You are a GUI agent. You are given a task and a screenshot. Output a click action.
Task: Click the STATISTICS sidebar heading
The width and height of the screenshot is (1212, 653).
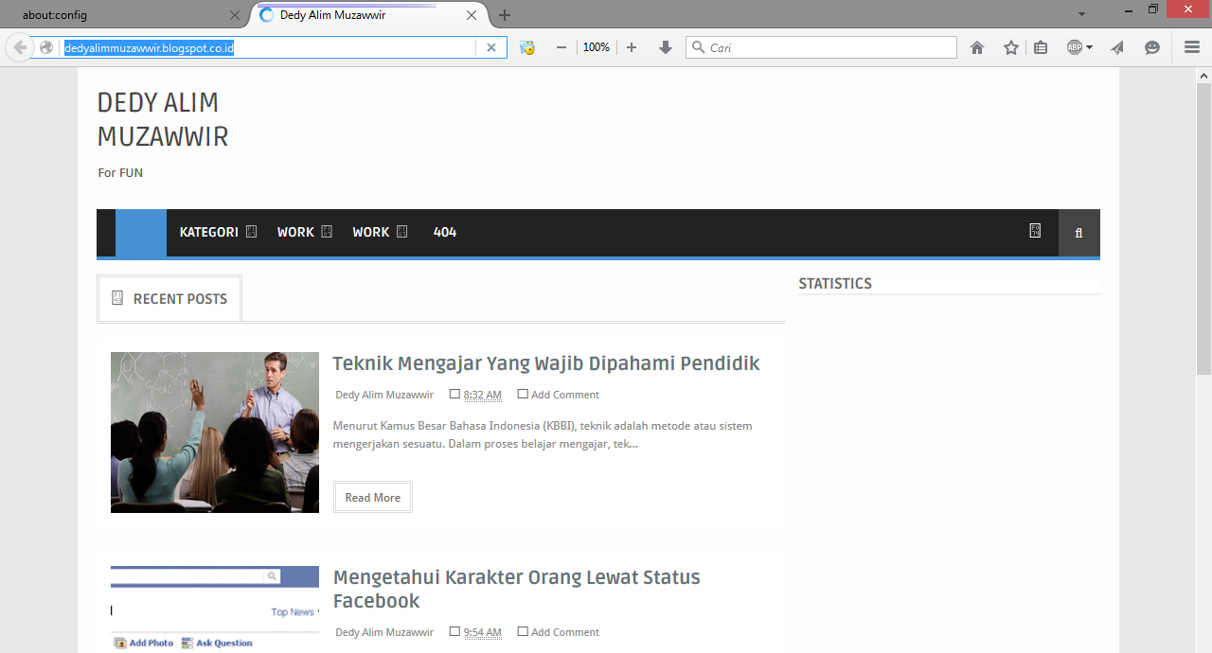(835, 284)
